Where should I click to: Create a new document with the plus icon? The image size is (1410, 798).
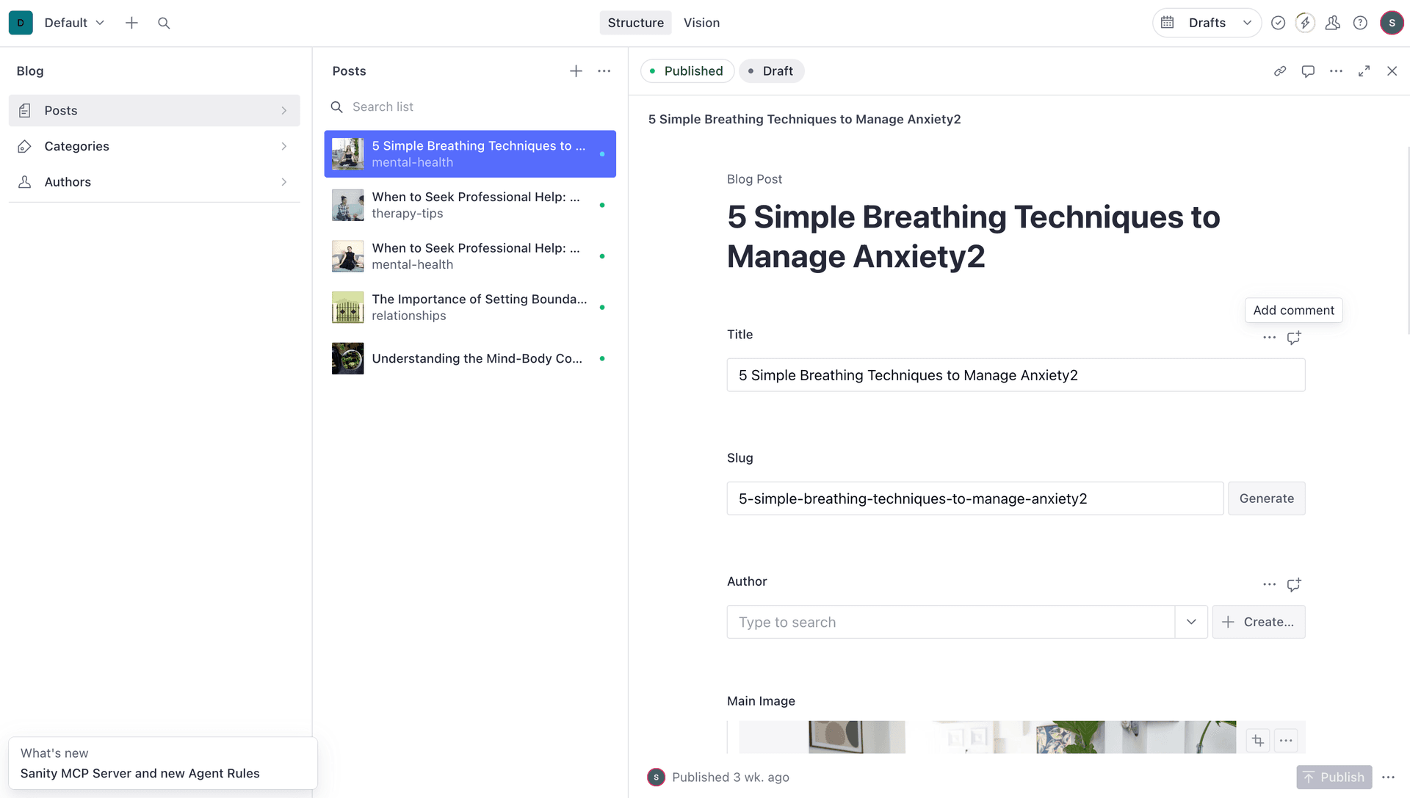pos(131,23)
